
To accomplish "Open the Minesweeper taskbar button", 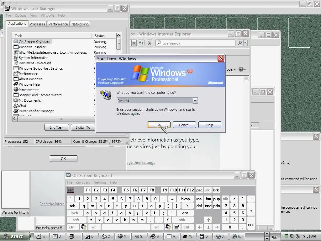I will click(123, 236).
